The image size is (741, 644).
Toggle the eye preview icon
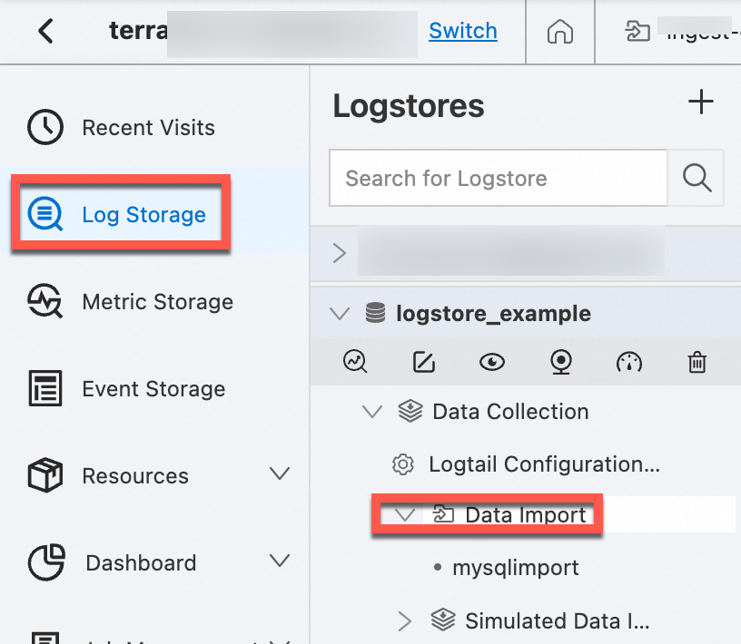click(x=492, y=363)
